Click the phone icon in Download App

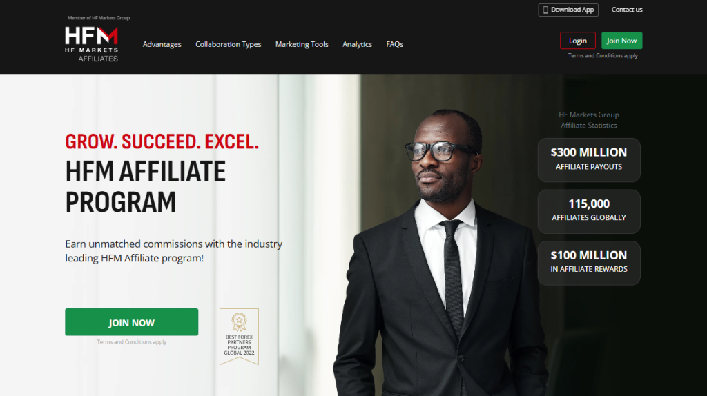pos(545,10)
